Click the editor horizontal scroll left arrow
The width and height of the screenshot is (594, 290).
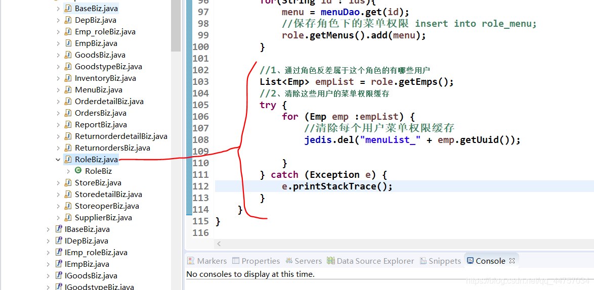(220, 244)
